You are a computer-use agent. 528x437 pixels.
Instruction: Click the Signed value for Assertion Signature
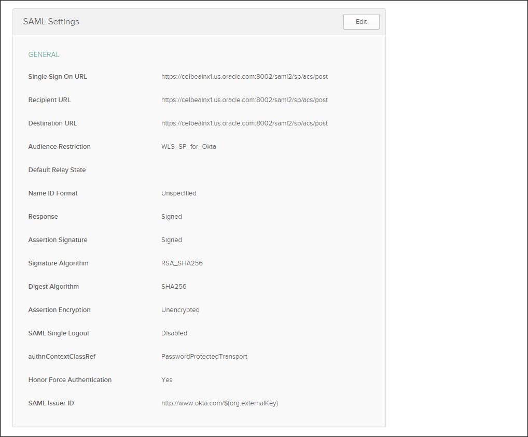[171, 240]
